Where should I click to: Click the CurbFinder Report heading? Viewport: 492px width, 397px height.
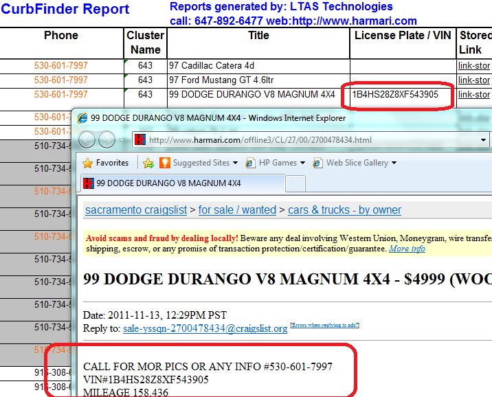[x=65, y=9]
